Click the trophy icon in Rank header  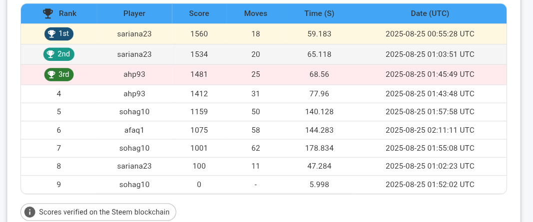[48, 13]
